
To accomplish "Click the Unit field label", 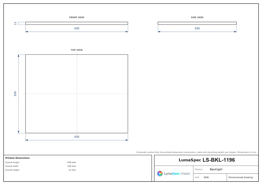I will pyautogui.click(x=197, y=177).
